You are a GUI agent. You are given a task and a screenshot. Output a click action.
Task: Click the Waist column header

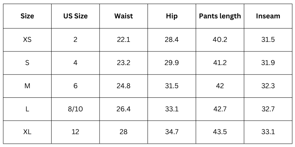tap(124, 16)
